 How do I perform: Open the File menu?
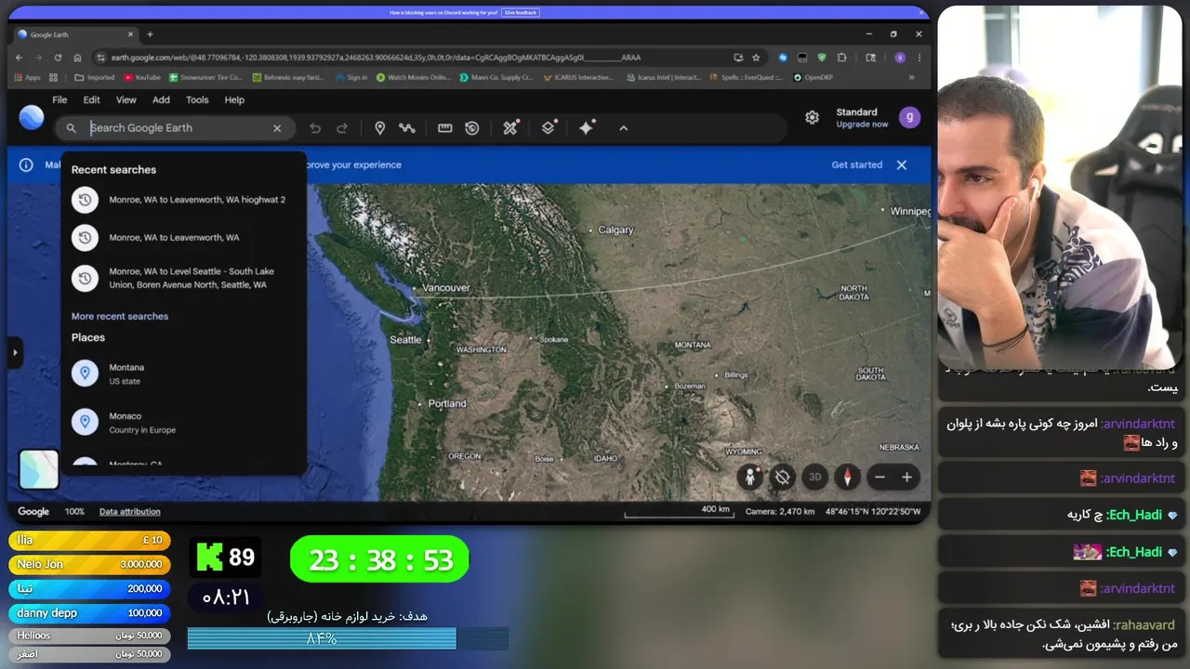tap(59, 99)
